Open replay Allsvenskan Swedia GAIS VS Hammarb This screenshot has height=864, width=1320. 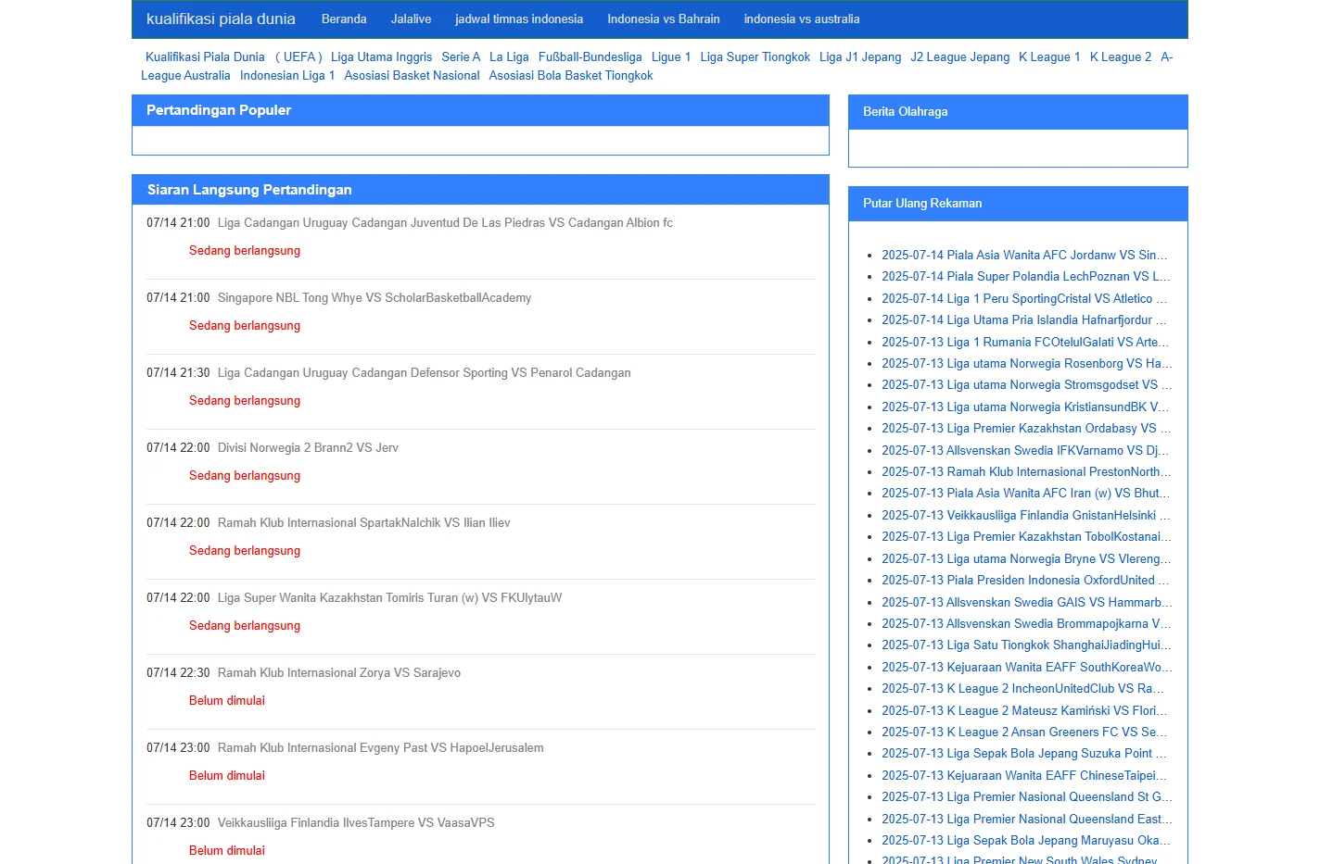(x=1026, y=602)
